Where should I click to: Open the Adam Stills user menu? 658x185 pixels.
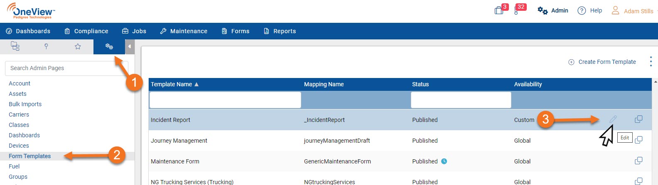click(633, 11)
